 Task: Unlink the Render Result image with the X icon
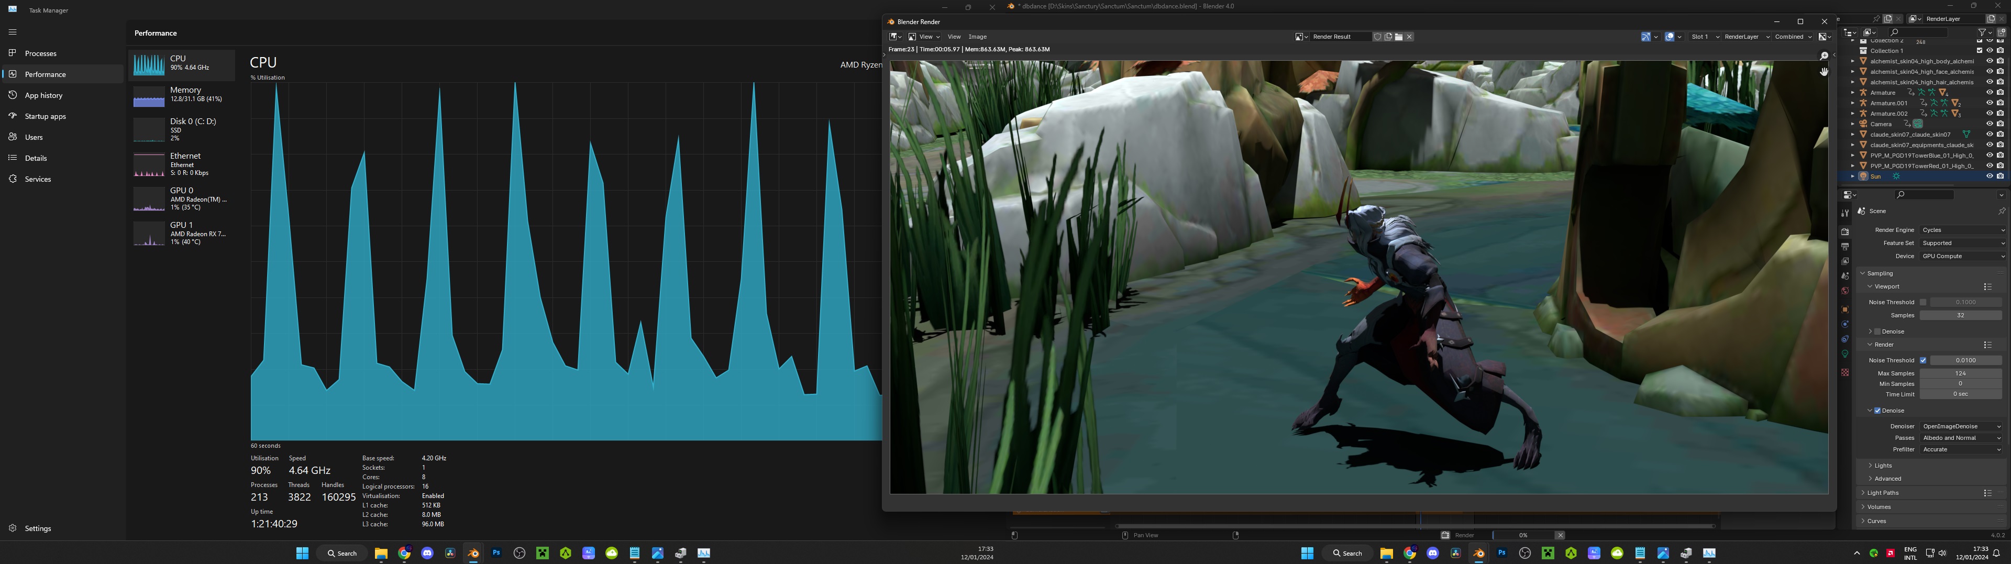tap(1410, 37)
